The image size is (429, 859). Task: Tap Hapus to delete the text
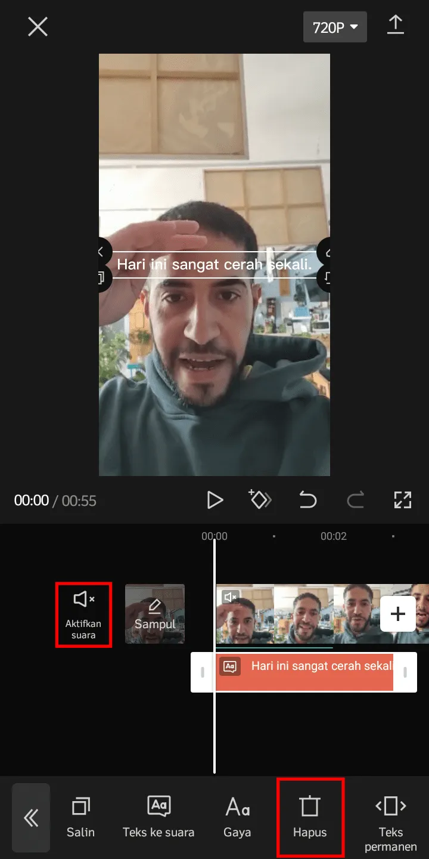coord(310,817)
